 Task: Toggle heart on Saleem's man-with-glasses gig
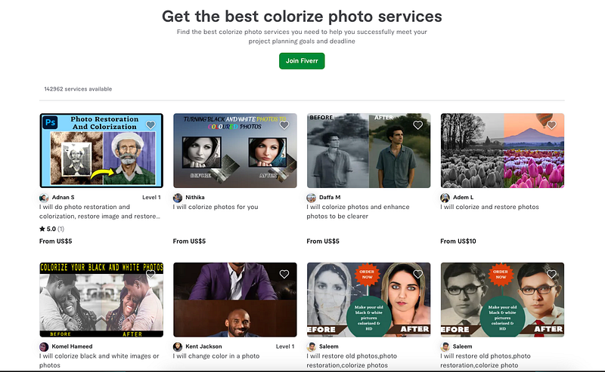coord(551,275)
